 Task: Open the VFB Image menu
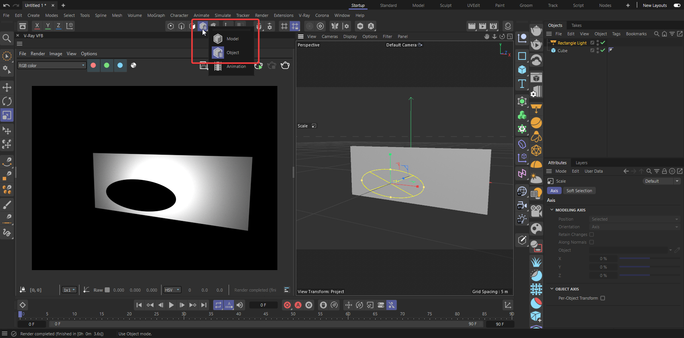tap(56, 54)
